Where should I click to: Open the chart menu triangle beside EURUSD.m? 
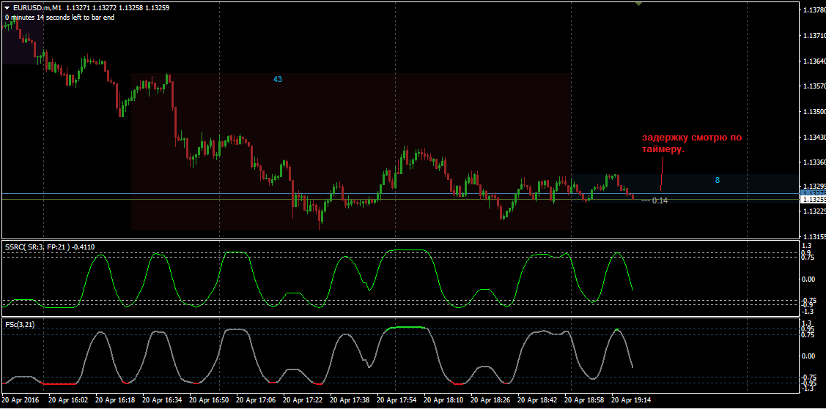point(7,8)
